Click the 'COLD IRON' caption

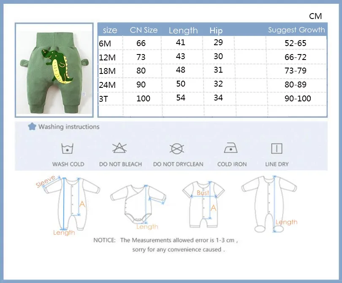(x=232, y=164)
